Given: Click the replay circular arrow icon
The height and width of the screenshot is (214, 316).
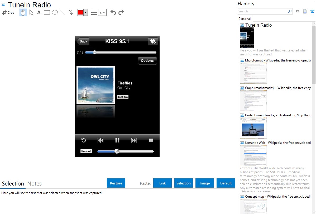Looking at the screenshot, I should coord(83,140).
